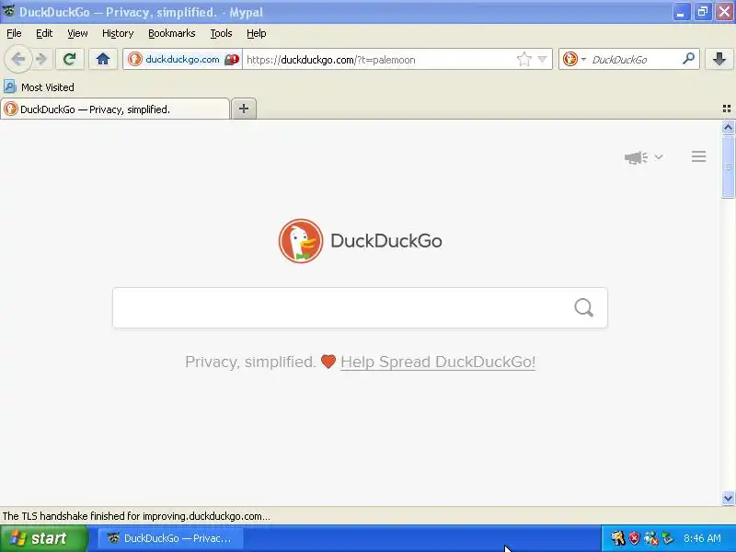Open the home page via house icon

(103, 59)
